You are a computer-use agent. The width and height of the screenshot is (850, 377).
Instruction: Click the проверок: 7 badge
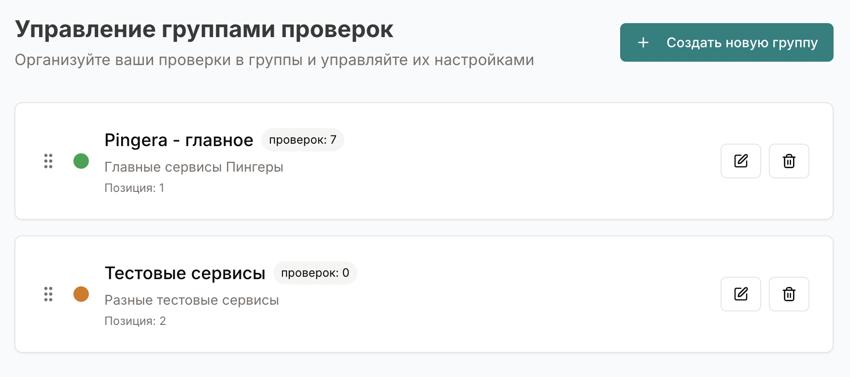(x=303, y=140)
